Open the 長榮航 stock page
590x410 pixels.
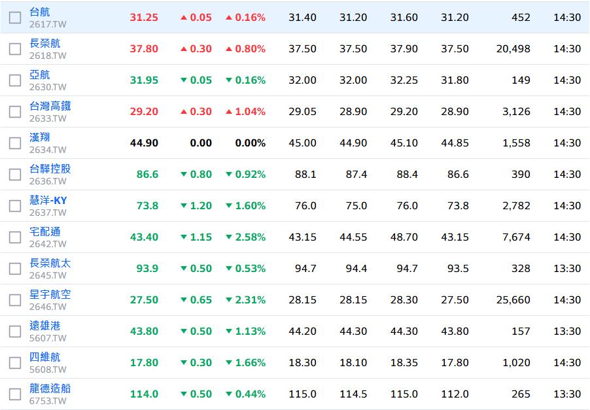pyautogui.click(x=44, y=43)
